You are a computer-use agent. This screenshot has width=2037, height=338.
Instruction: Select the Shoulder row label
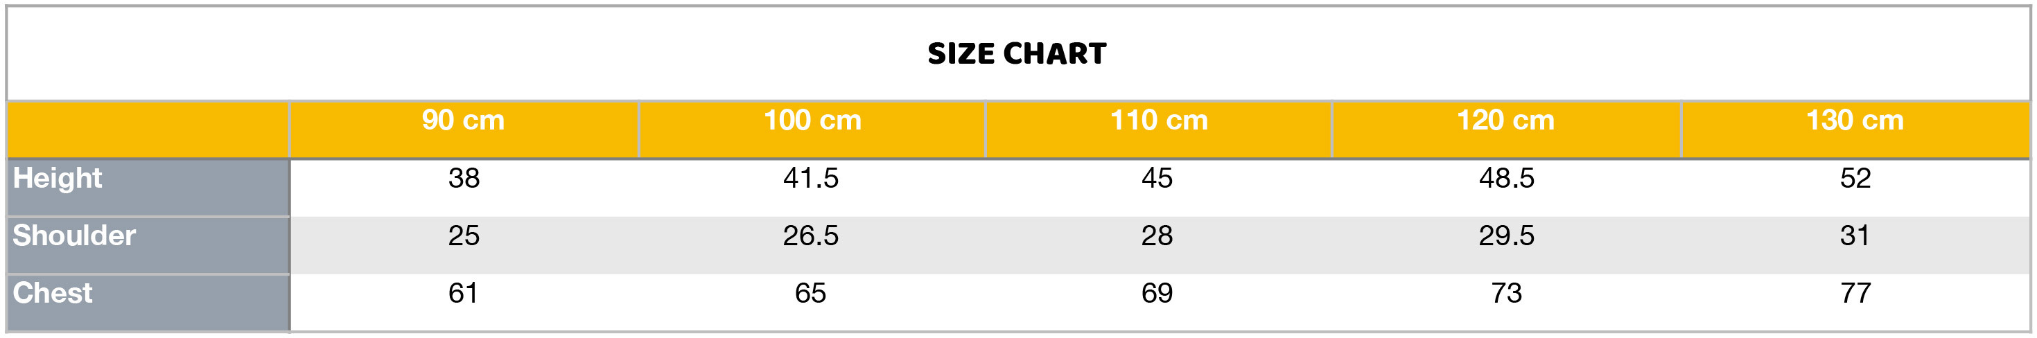[x=74, y=235]
